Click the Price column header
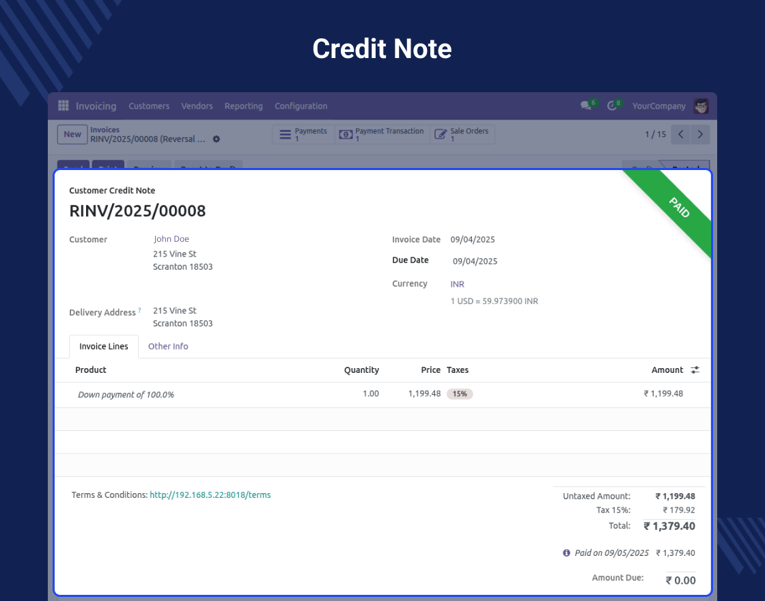The image size is (765, 601). coord(431,369)
